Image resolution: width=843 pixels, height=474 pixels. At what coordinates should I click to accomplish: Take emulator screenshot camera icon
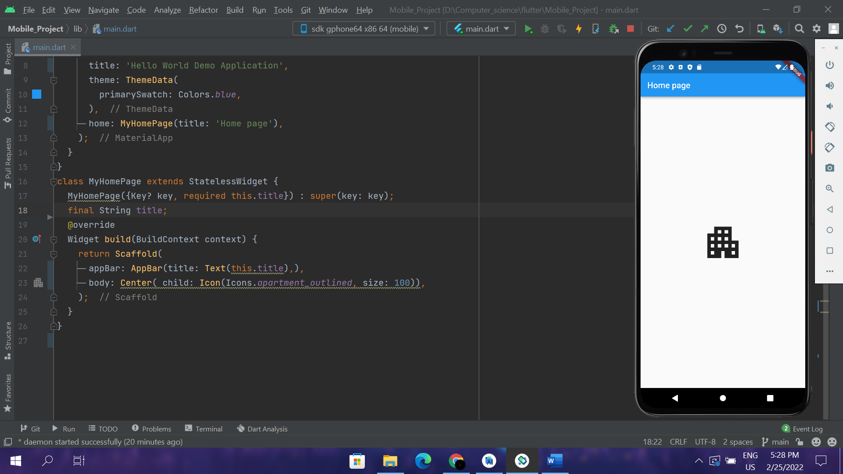(x=830, y=168)
